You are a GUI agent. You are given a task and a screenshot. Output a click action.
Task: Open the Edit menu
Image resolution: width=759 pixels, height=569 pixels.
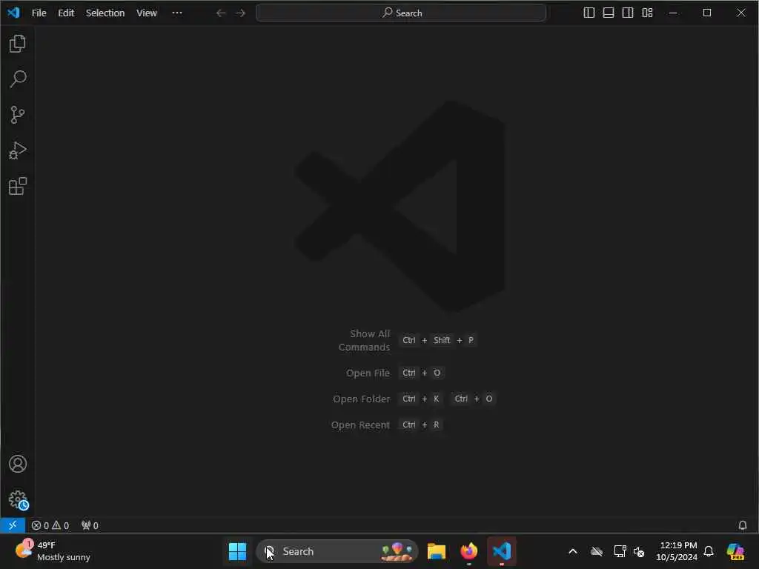(66, 13)
